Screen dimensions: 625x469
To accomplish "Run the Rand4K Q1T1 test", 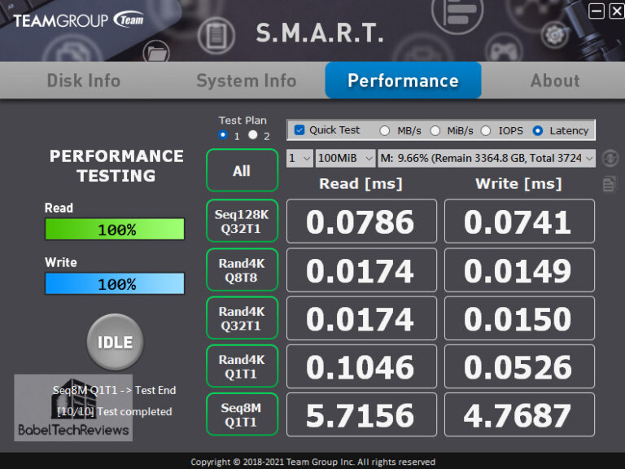I will tap(242, 366).
